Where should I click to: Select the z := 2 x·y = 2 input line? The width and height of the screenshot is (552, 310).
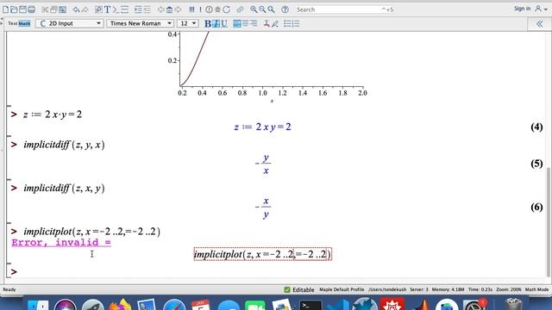pos(53,115)
